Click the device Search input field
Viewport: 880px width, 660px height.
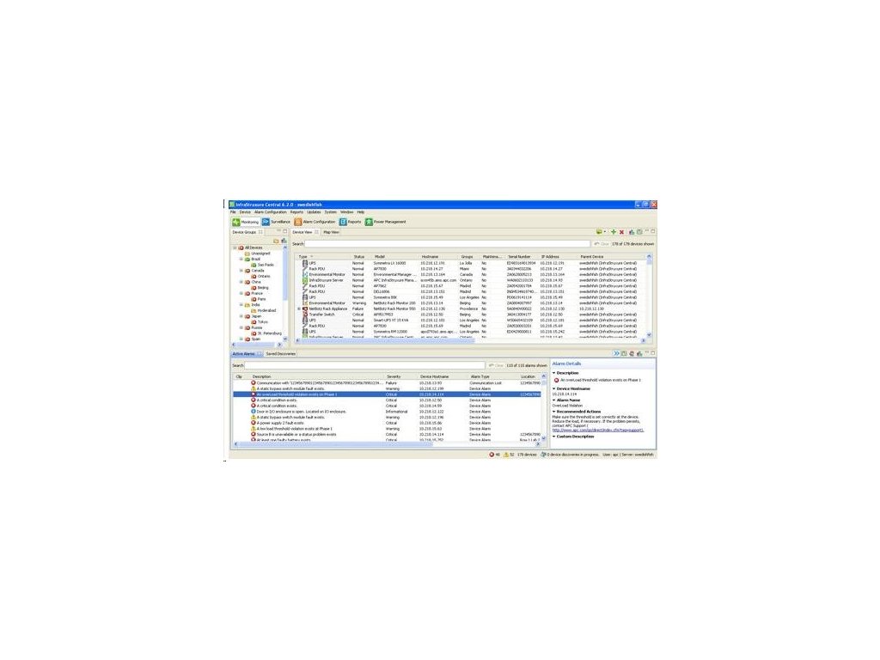447,243
